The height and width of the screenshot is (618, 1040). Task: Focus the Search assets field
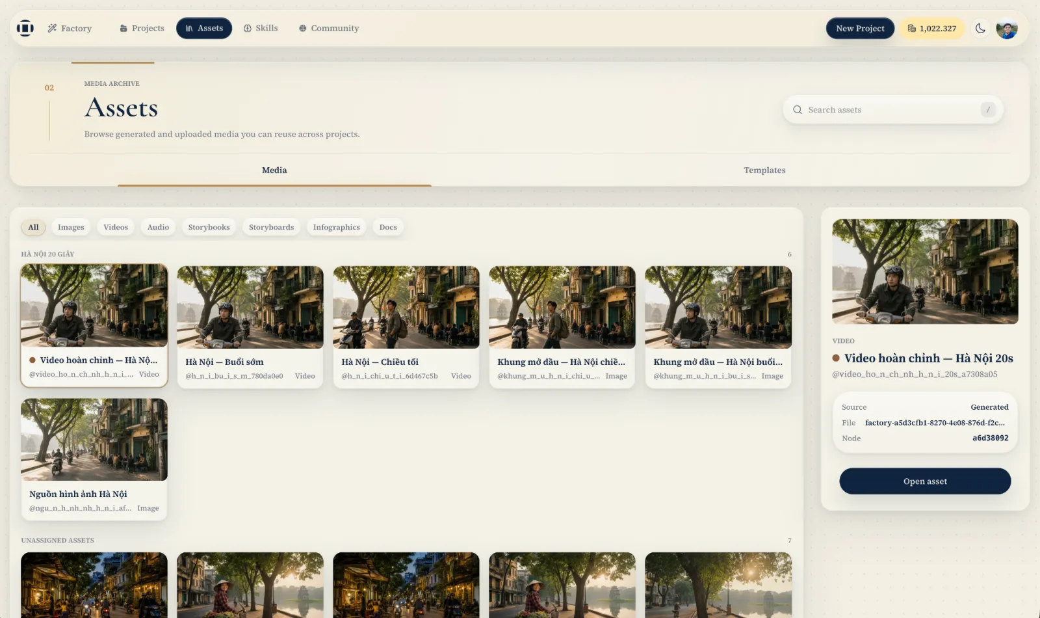click(x=892, y=110)
